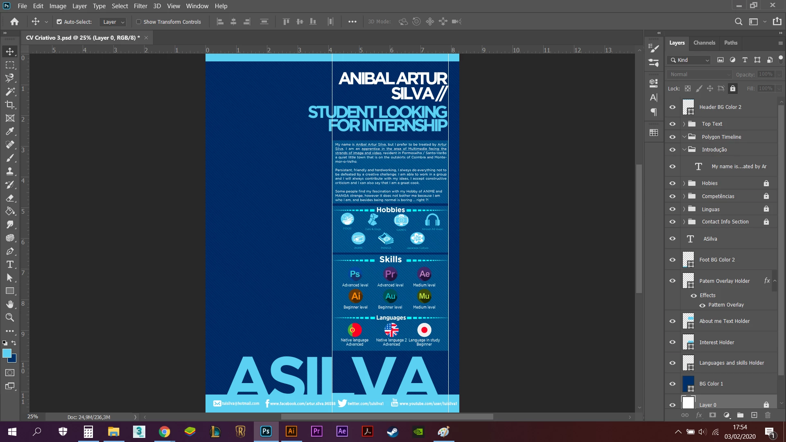Uncheck the Auto-Select checkbox
The height and width of the screenshot is (442, 786).
59,22
